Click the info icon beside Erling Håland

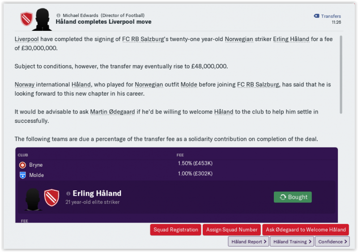pos(68,193)
